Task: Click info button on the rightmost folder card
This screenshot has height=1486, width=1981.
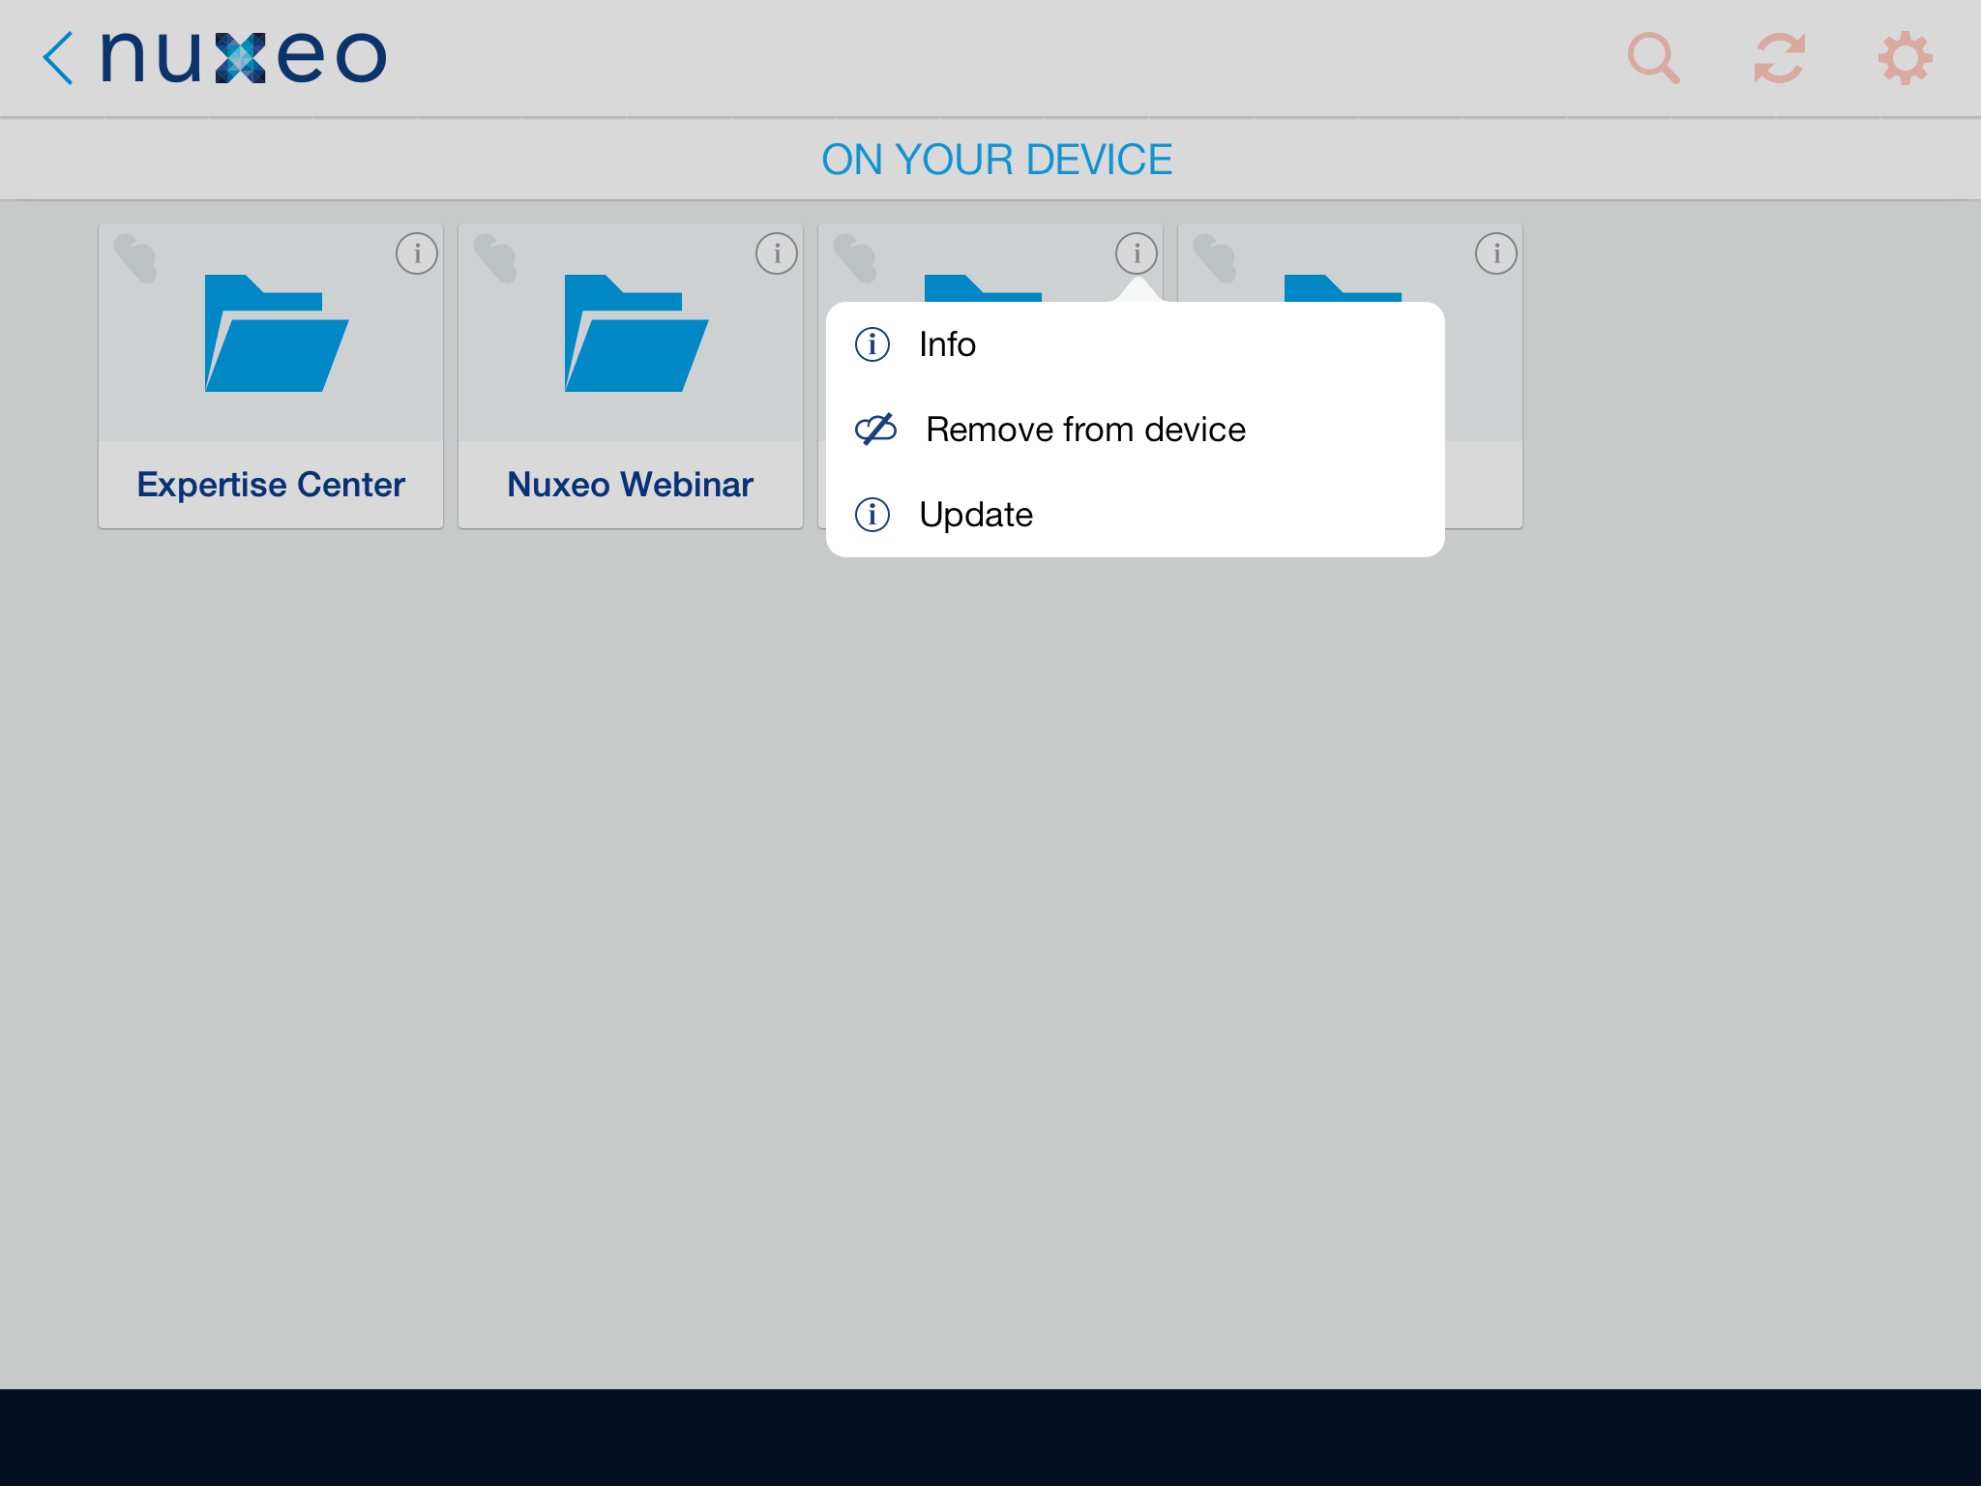Action: pyautogui.click(x=1496, y=253)
